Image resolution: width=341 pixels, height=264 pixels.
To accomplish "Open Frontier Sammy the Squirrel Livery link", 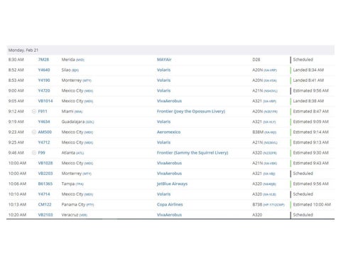I will tap(193, 152).
